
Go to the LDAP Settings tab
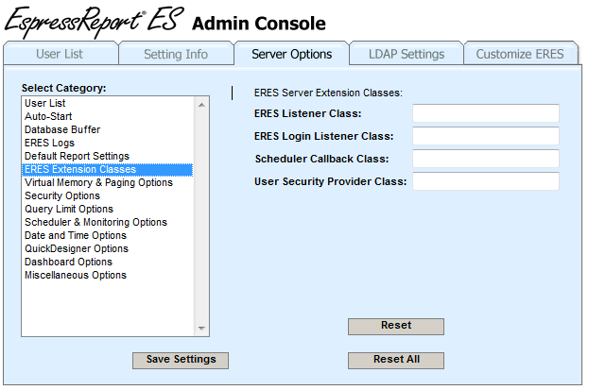click(x=407, y=54)
